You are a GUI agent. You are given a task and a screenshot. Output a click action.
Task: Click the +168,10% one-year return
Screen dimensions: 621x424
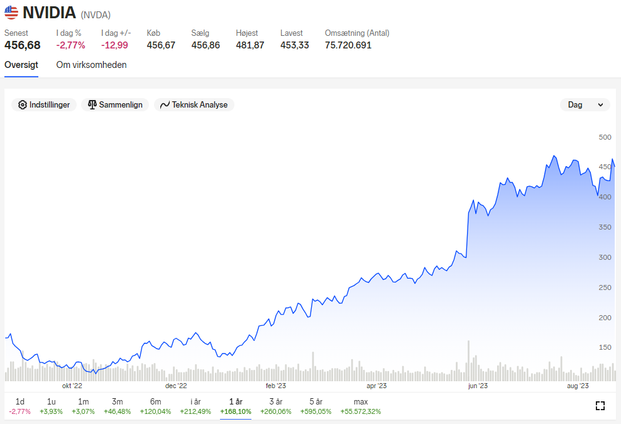coord(236,411)
